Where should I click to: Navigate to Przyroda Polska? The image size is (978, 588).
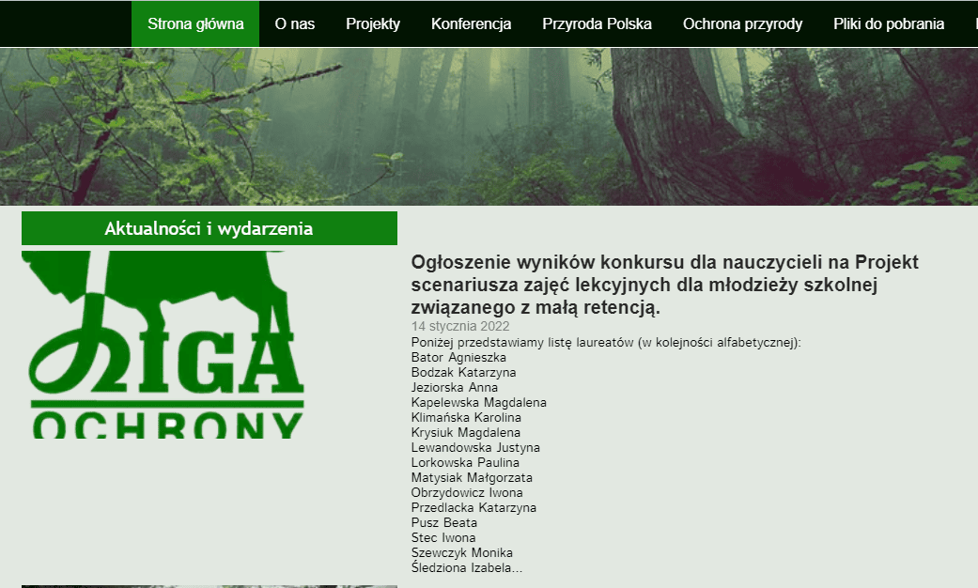coord(597,24)
